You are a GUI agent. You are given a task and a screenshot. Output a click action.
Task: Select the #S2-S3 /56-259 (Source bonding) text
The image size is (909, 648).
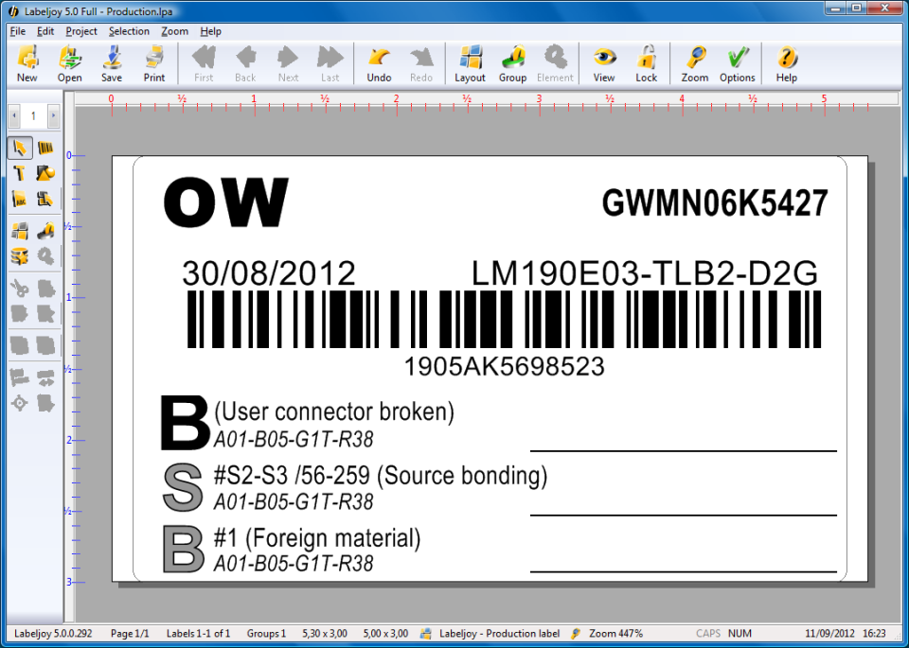[381, 476]
